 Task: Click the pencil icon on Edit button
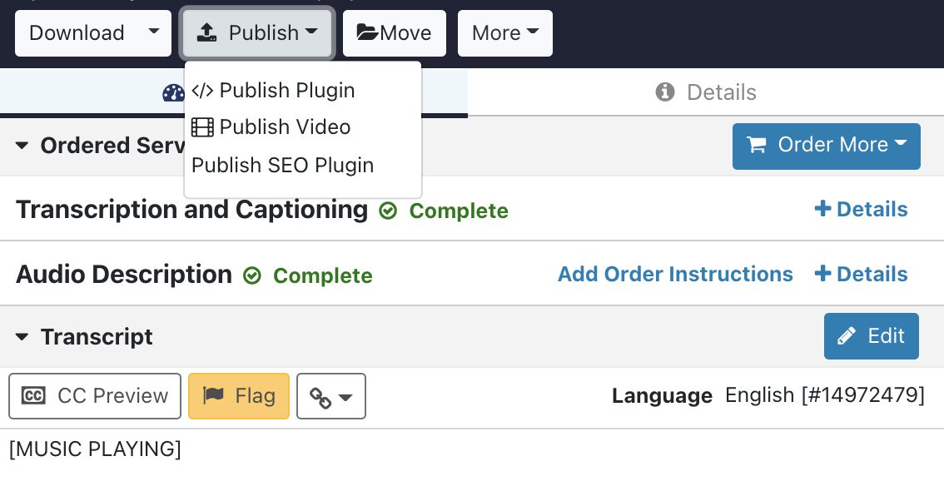click(x=846, y=335)
